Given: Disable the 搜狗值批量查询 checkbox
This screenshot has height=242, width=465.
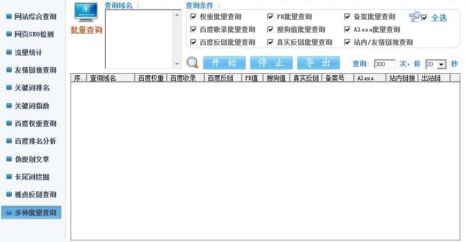Looking at the screenshot, I should tap(270, 29).
